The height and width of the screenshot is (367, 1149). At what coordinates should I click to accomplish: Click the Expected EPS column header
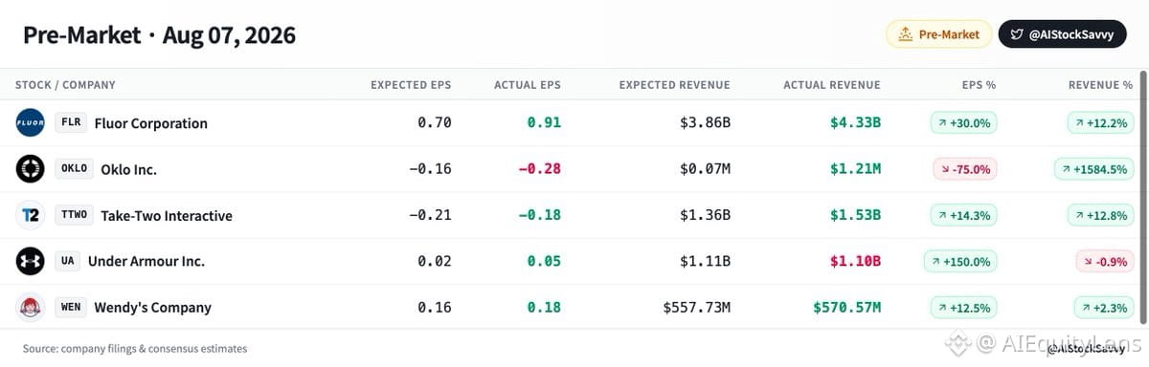[411, 85]
